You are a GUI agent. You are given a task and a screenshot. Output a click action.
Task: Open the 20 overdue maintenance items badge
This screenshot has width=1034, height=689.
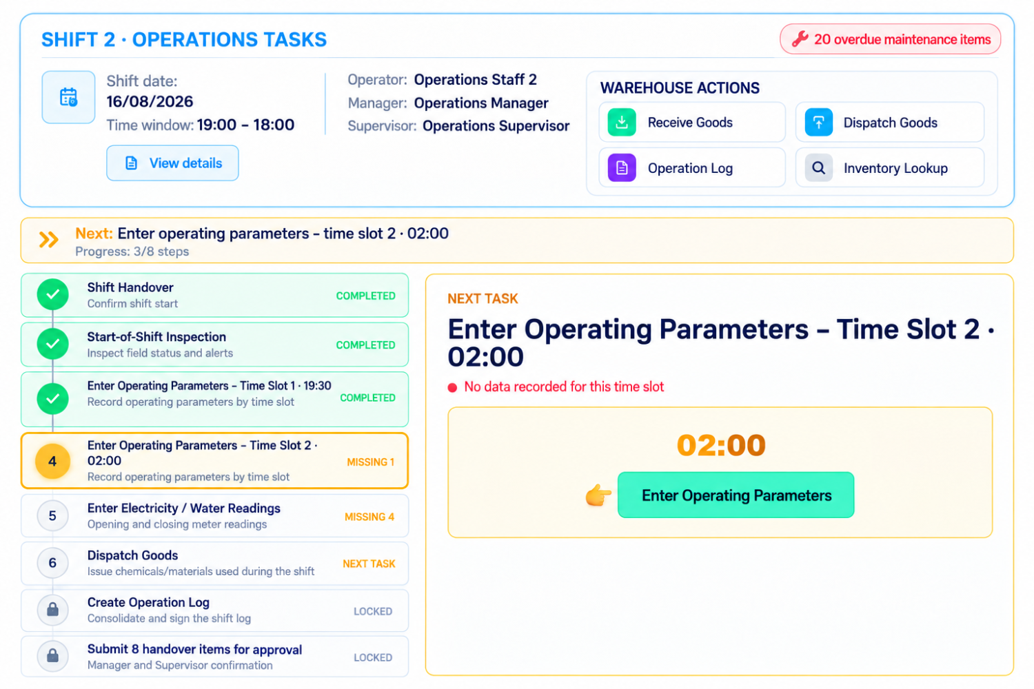point(890,39)
